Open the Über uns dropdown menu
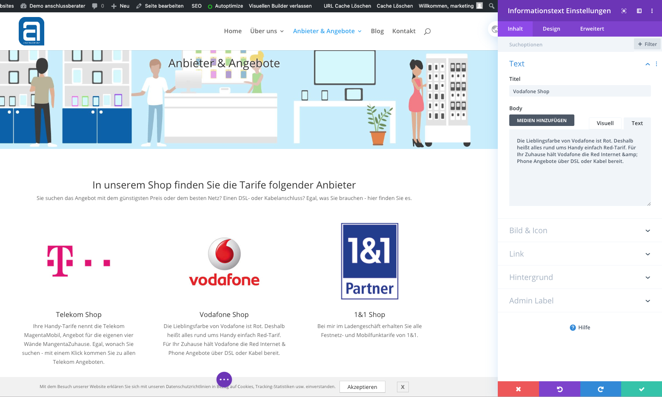 [x=267, y=31]
